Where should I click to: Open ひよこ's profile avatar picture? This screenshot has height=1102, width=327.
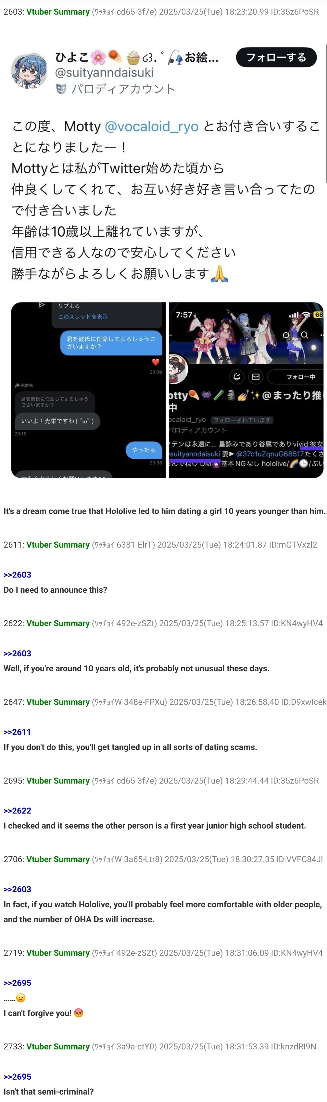29,70
